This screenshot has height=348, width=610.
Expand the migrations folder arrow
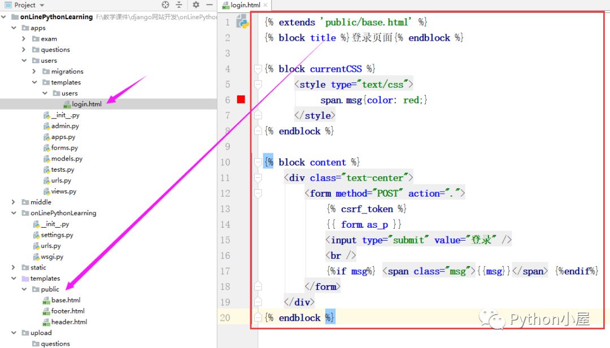pyautogui.click(x=34, y=71)
